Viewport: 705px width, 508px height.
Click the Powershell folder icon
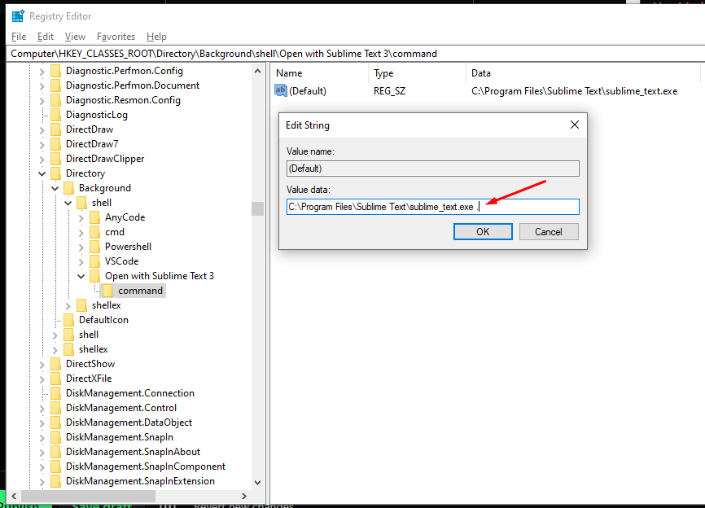tap(95, 247)
